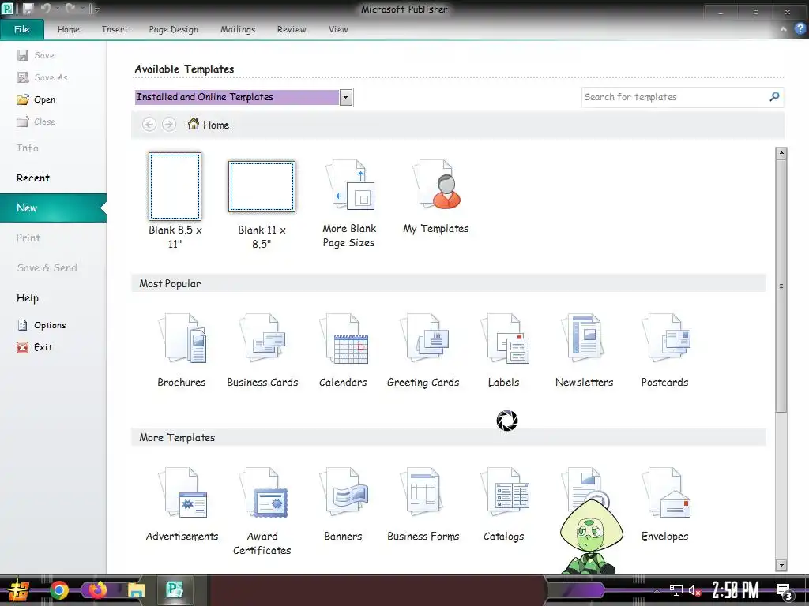Open Google Chrome from the taskbar
The height and width of the screenshot is (606, 809).
(x=58, y=590)
